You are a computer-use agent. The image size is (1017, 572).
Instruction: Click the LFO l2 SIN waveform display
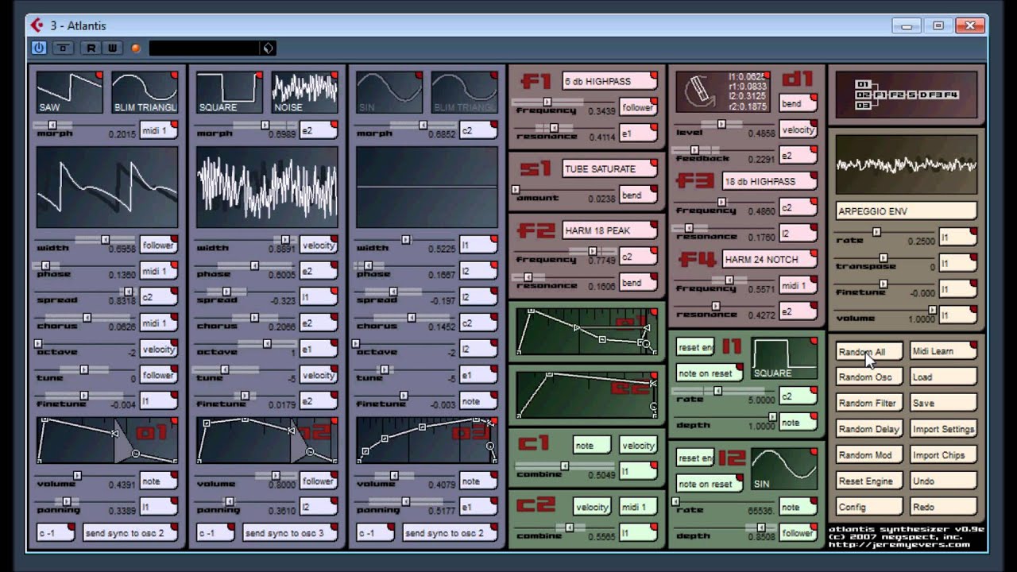click(785, 469)
